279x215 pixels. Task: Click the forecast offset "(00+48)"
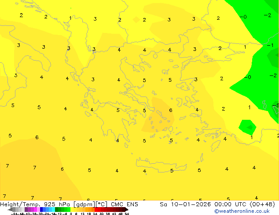(x=262, y=204)
